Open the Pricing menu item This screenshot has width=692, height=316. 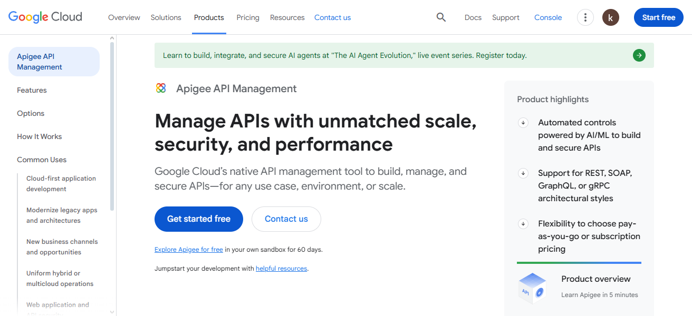pyautogui.click(x=247, y=17)
